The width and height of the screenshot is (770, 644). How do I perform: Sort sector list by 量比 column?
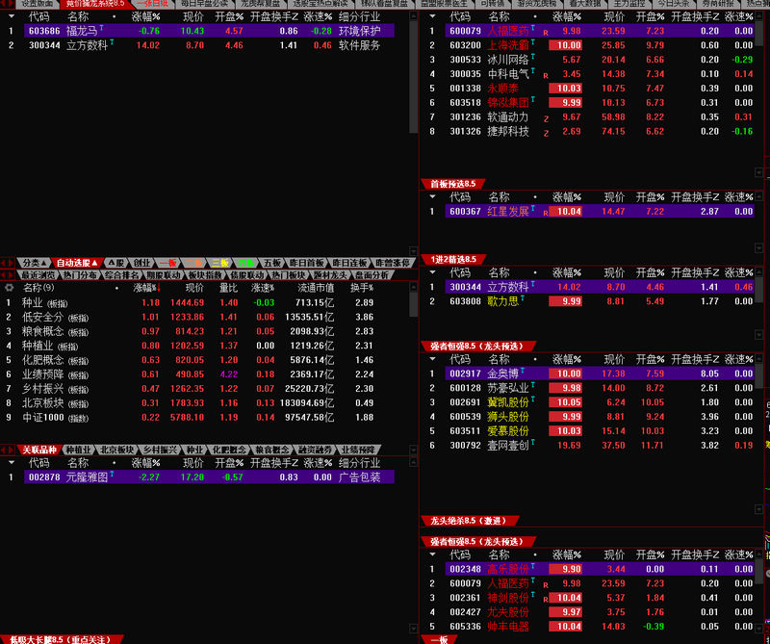(229, 288)
